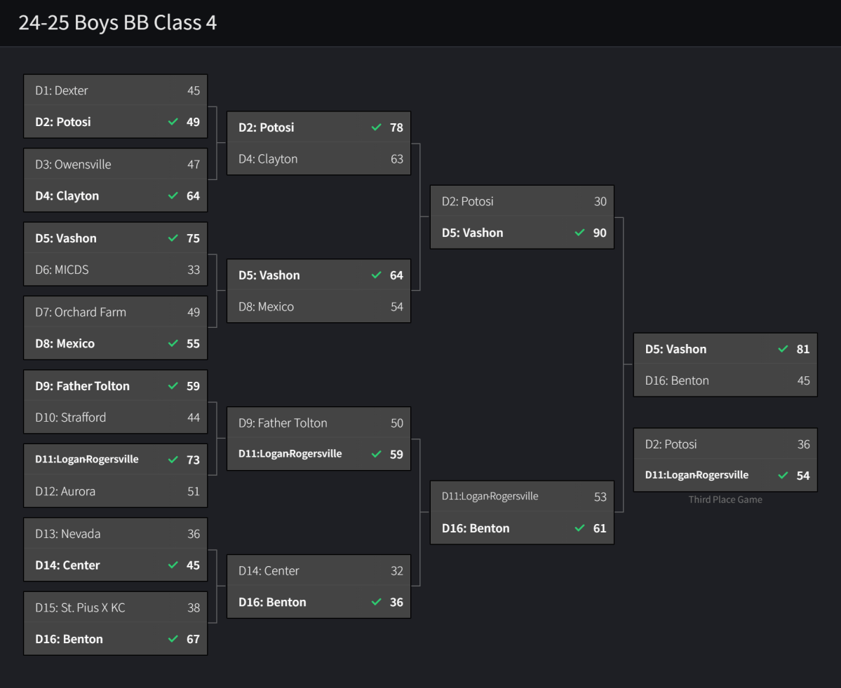
Task: Click the green checkmark beside Clayton's 64 score
Action: (173, 196)
